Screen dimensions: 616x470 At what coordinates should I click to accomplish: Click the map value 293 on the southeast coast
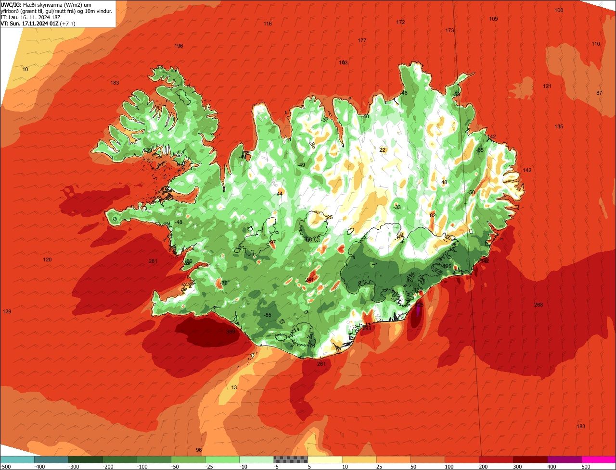click(367, 329)
